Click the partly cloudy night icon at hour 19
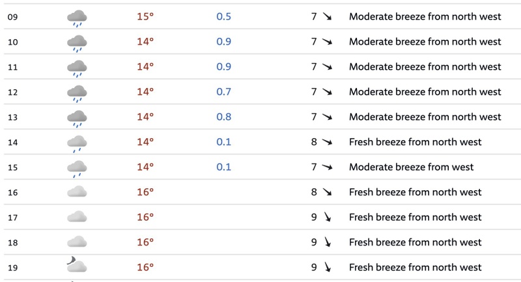The height and width of the screenshot is (282, 521). point(77,264)
